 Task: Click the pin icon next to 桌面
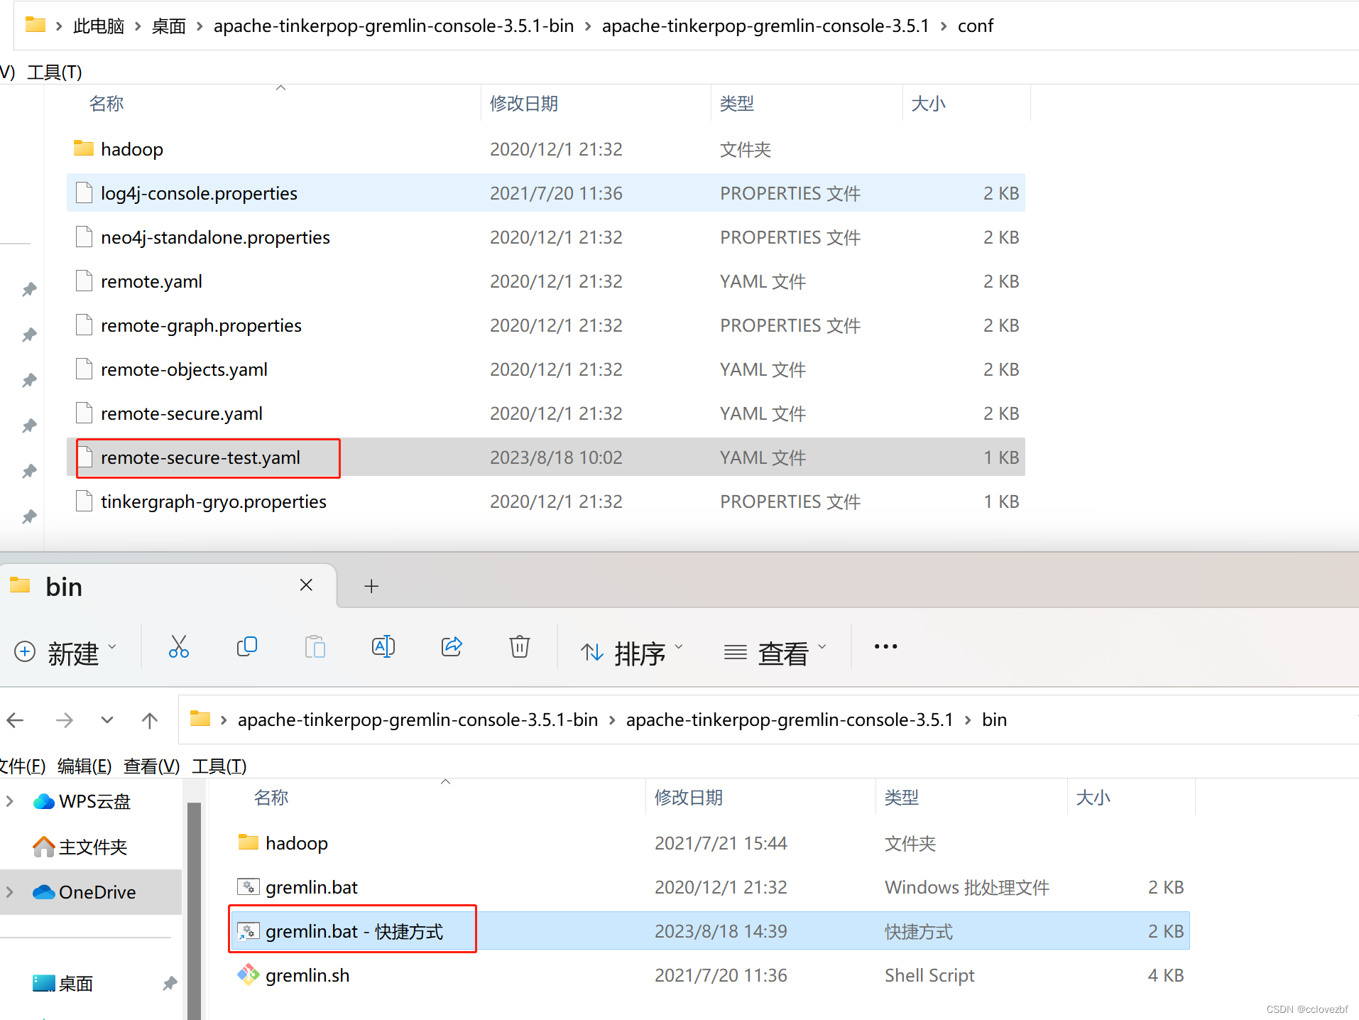(169, 983)
